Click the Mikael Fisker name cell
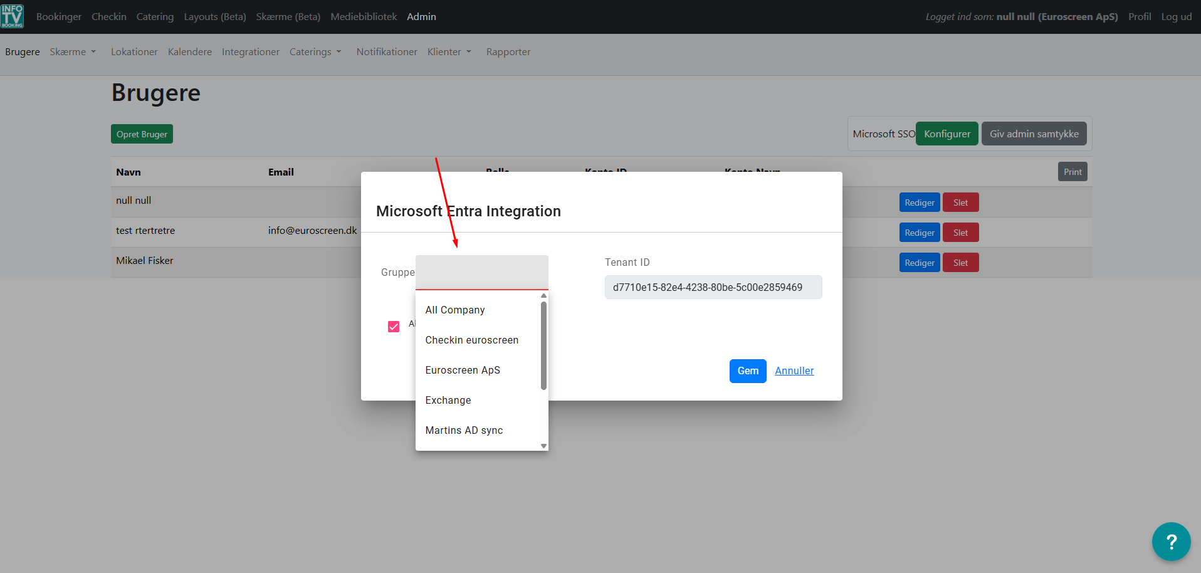 [x=145, y=260]
